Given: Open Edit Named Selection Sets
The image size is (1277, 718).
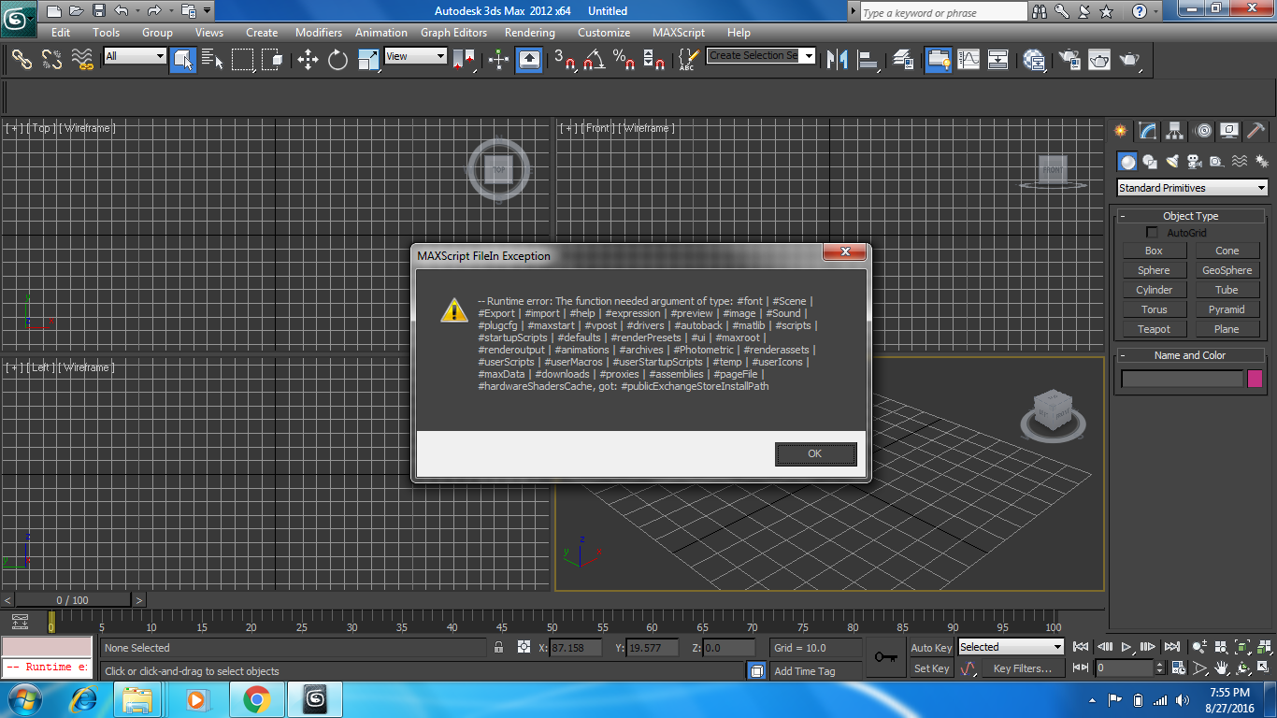Looking at the screenshot, I should pos(688,60).
